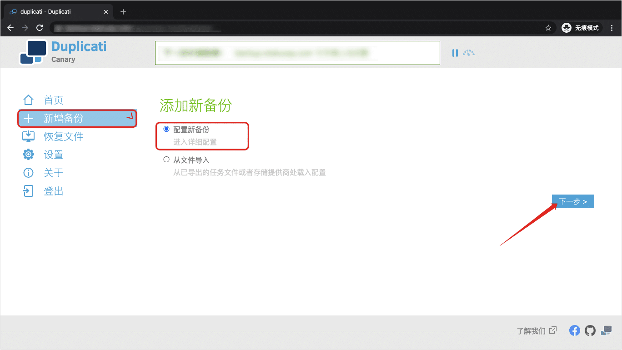Open Duplicati Facebook page icon
The height and width of the screenshot is (350, 622).
575,330
